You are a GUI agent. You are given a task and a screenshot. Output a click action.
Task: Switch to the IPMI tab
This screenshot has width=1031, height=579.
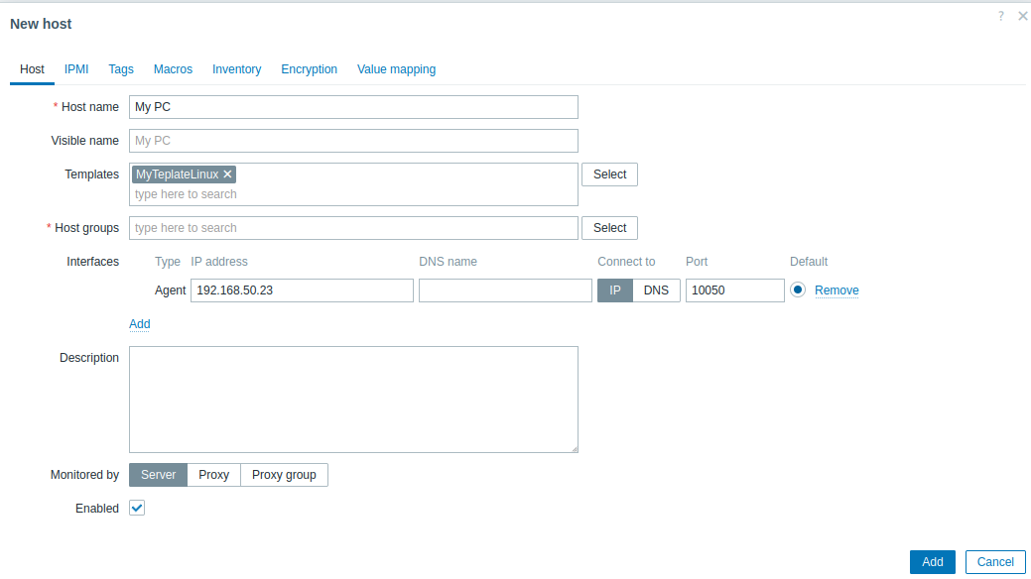point(76,69)
